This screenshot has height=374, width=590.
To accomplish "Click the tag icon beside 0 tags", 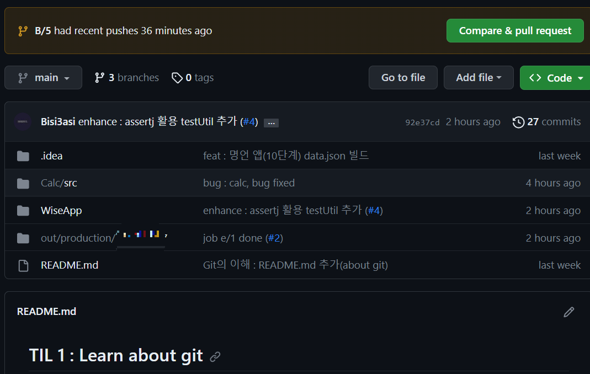I will pyautogui.click(x=177, y=78).
